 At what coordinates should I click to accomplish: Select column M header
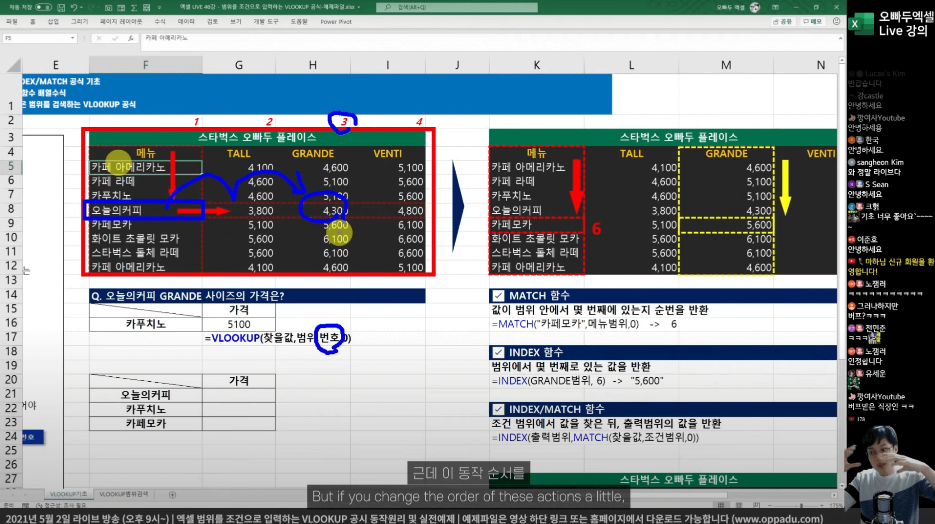click(x=726, y=65)
